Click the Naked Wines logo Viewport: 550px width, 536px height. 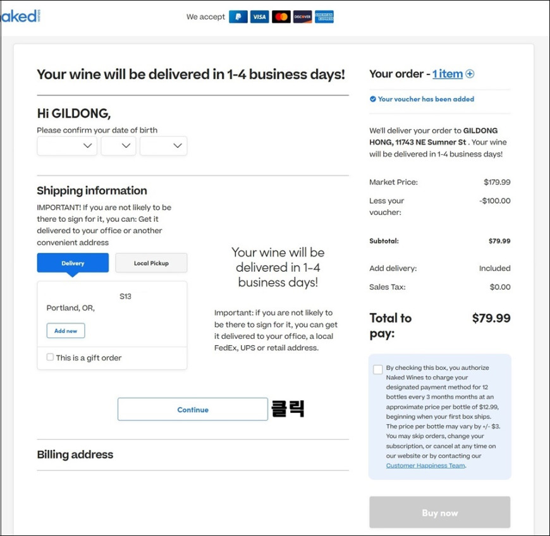[x=20, y=16]
